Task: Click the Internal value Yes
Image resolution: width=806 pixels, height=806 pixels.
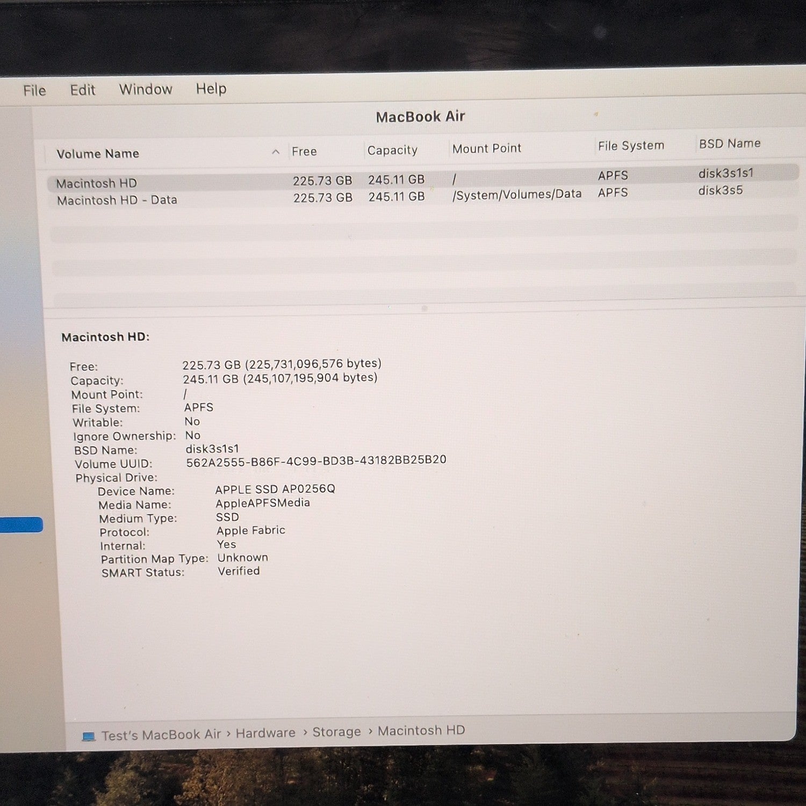Action: pos(226,544)
